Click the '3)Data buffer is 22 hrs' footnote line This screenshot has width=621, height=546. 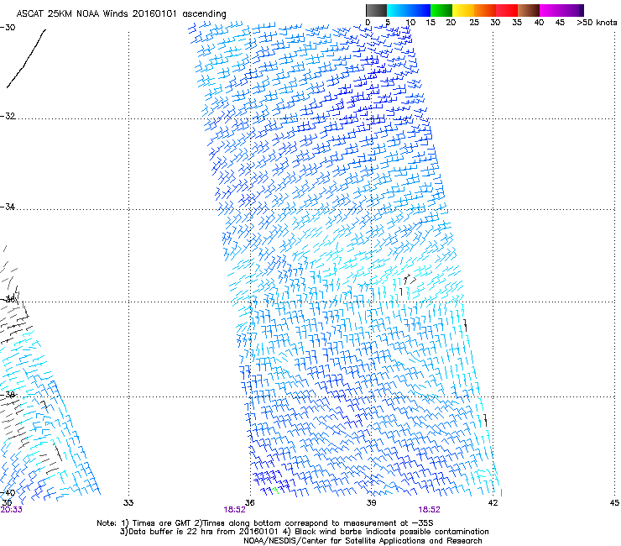pyautogui.click(x=304, y=532)
